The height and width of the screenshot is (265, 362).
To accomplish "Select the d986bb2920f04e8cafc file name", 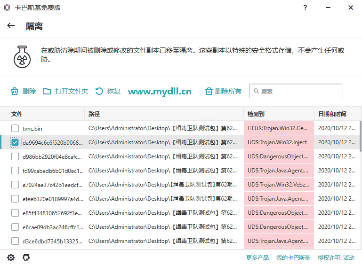I will click(x=52, y=156).
